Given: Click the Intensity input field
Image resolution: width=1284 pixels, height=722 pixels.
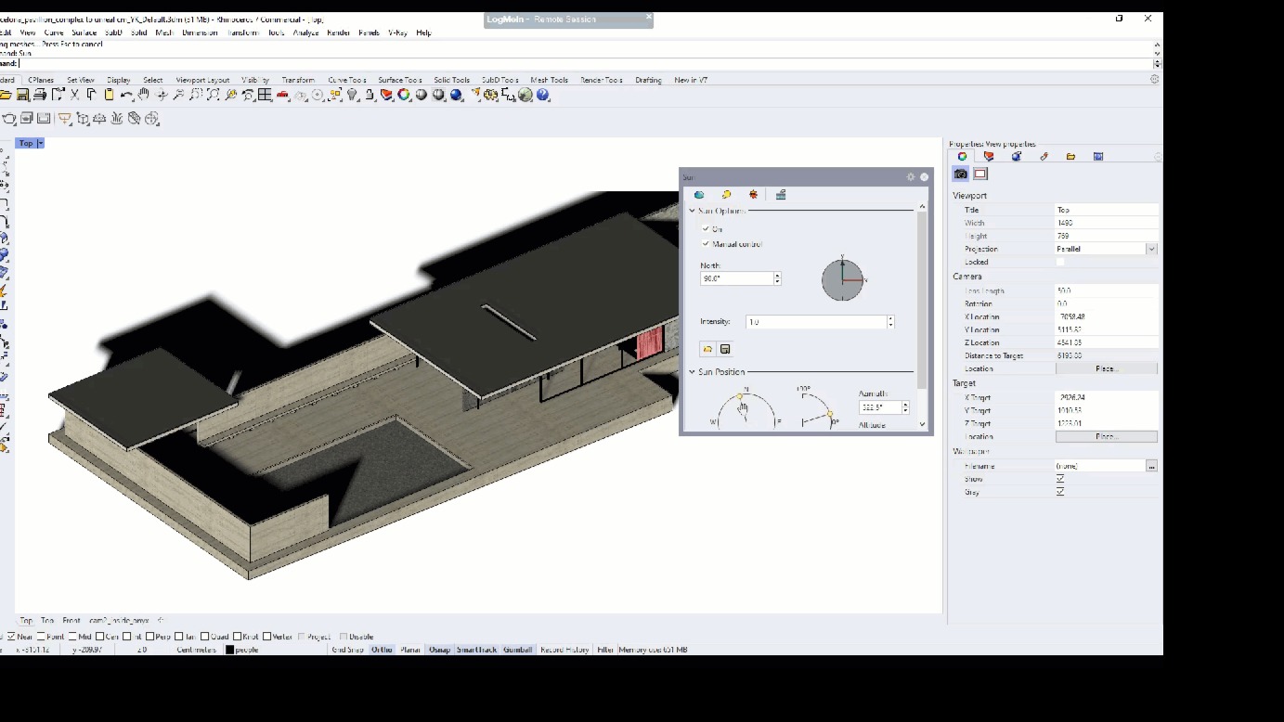Looking at the screenshot, I should click(816, 322).
